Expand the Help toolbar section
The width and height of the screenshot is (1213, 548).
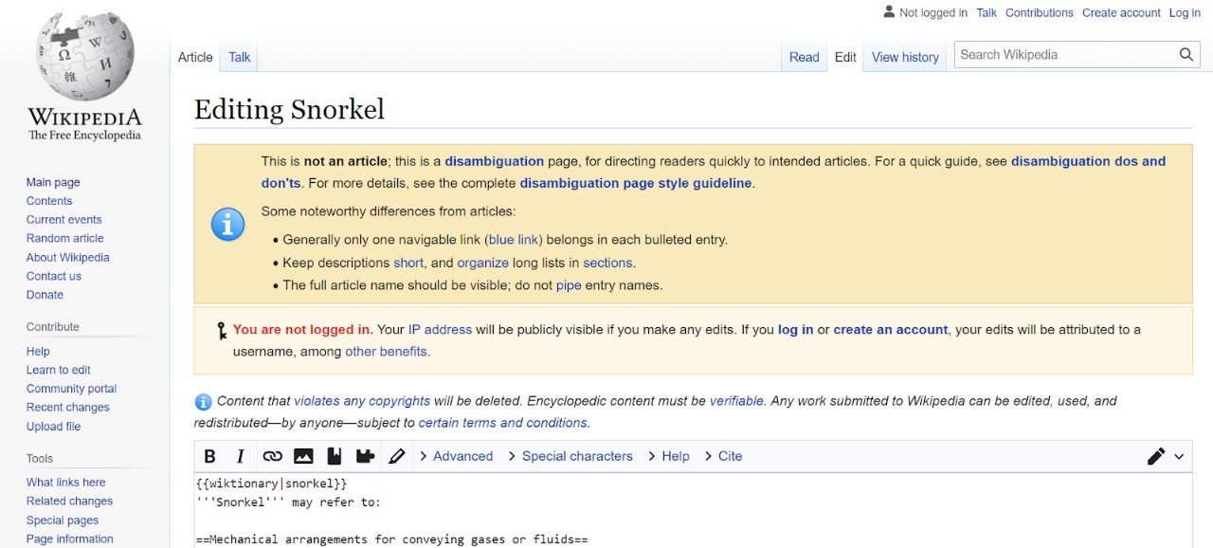(668, 456)
